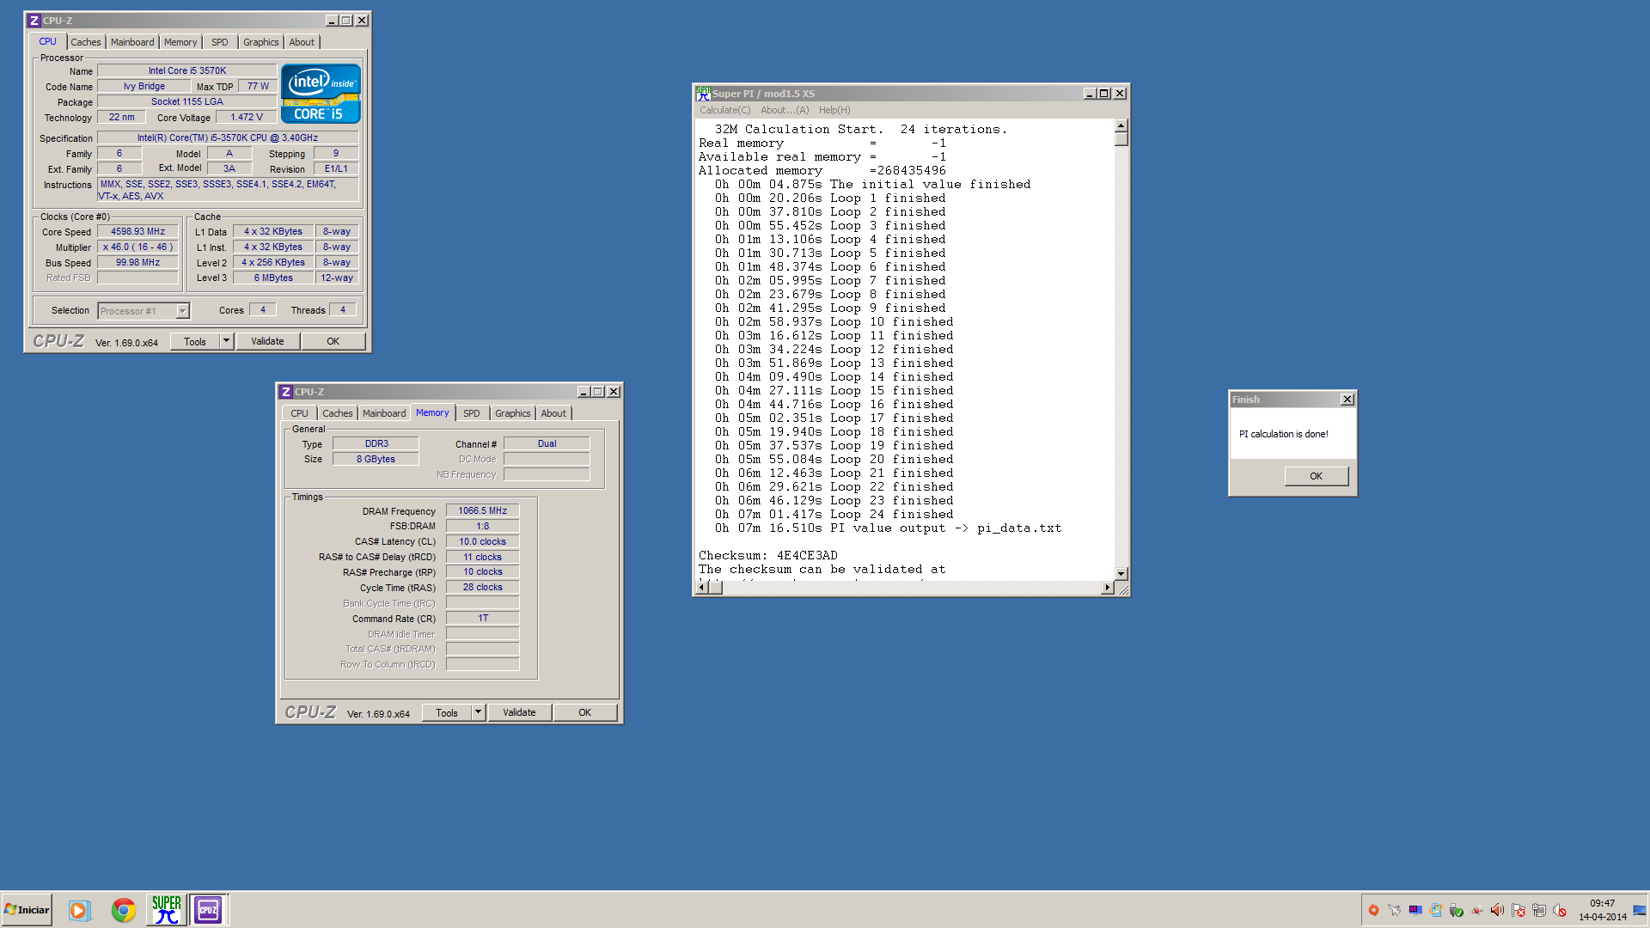
Task: Click Super PI scroll left arrow
Action: click(702, 587)
